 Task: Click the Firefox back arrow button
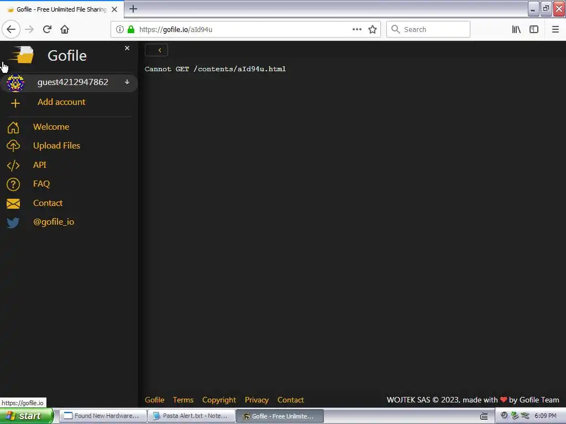11,30
